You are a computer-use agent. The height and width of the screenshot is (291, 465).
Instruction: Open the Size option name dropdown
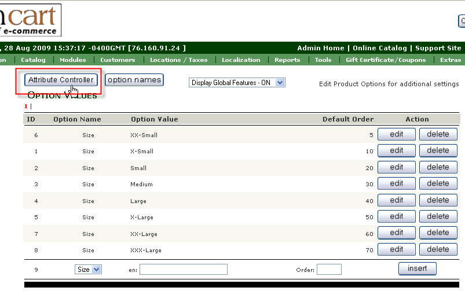(x=88, y=270)
